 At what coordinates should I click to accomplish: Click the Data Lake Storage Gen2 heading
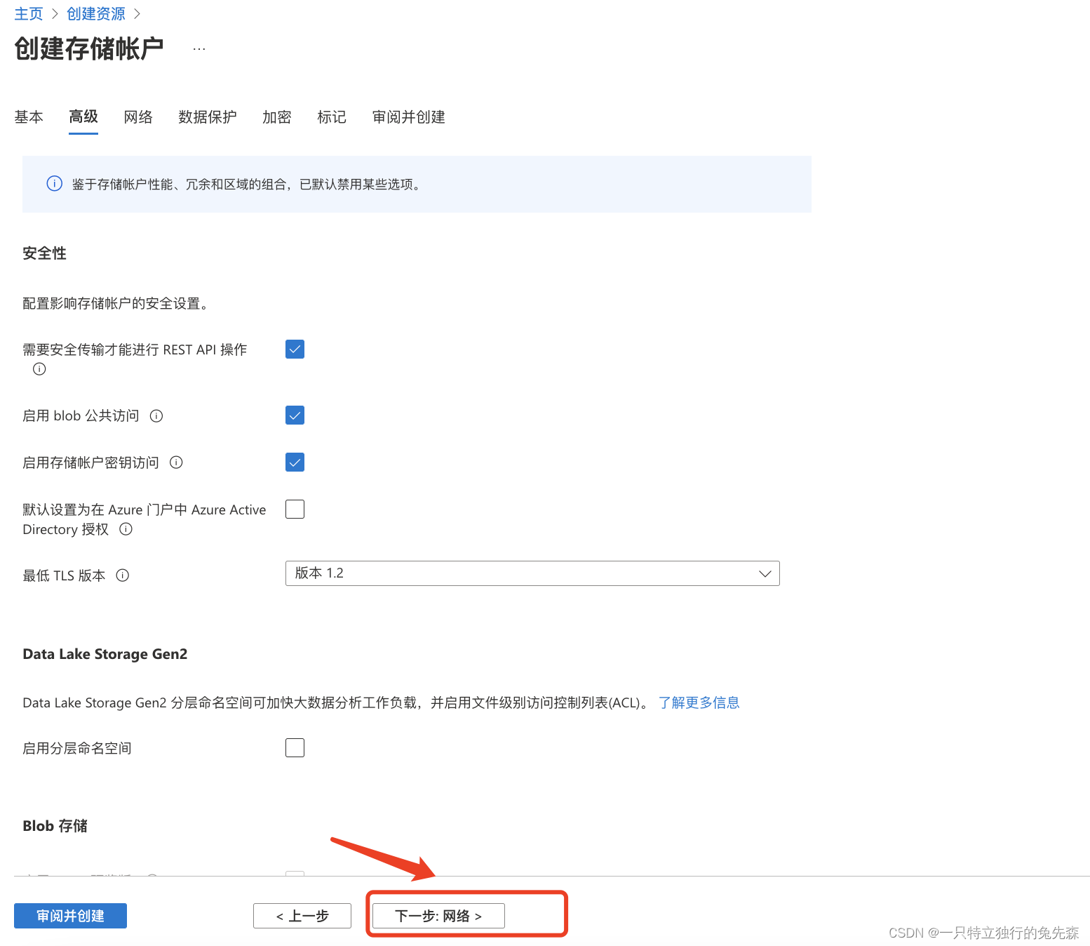tap(105, 654)
